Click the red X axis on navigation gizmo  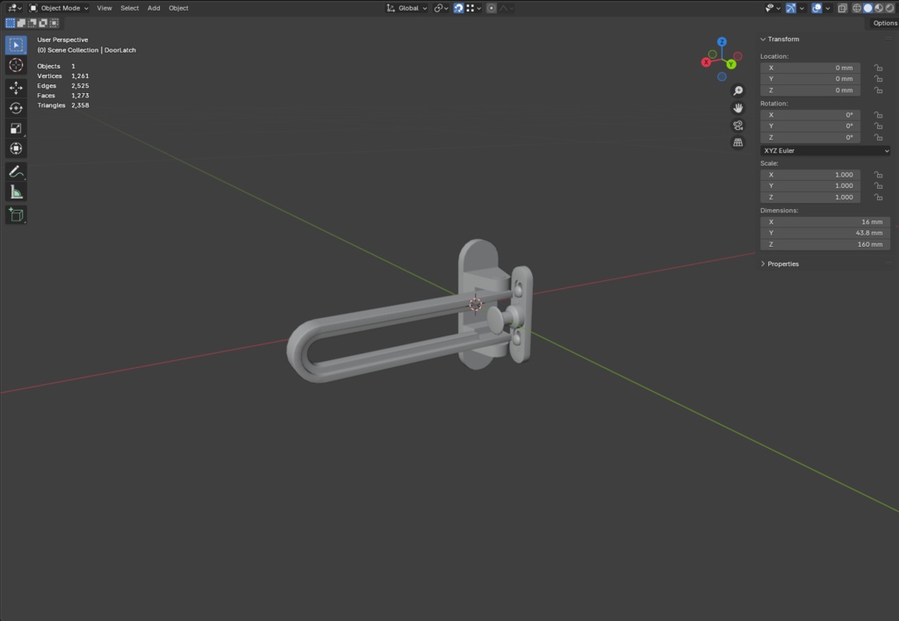pos(707,62)
